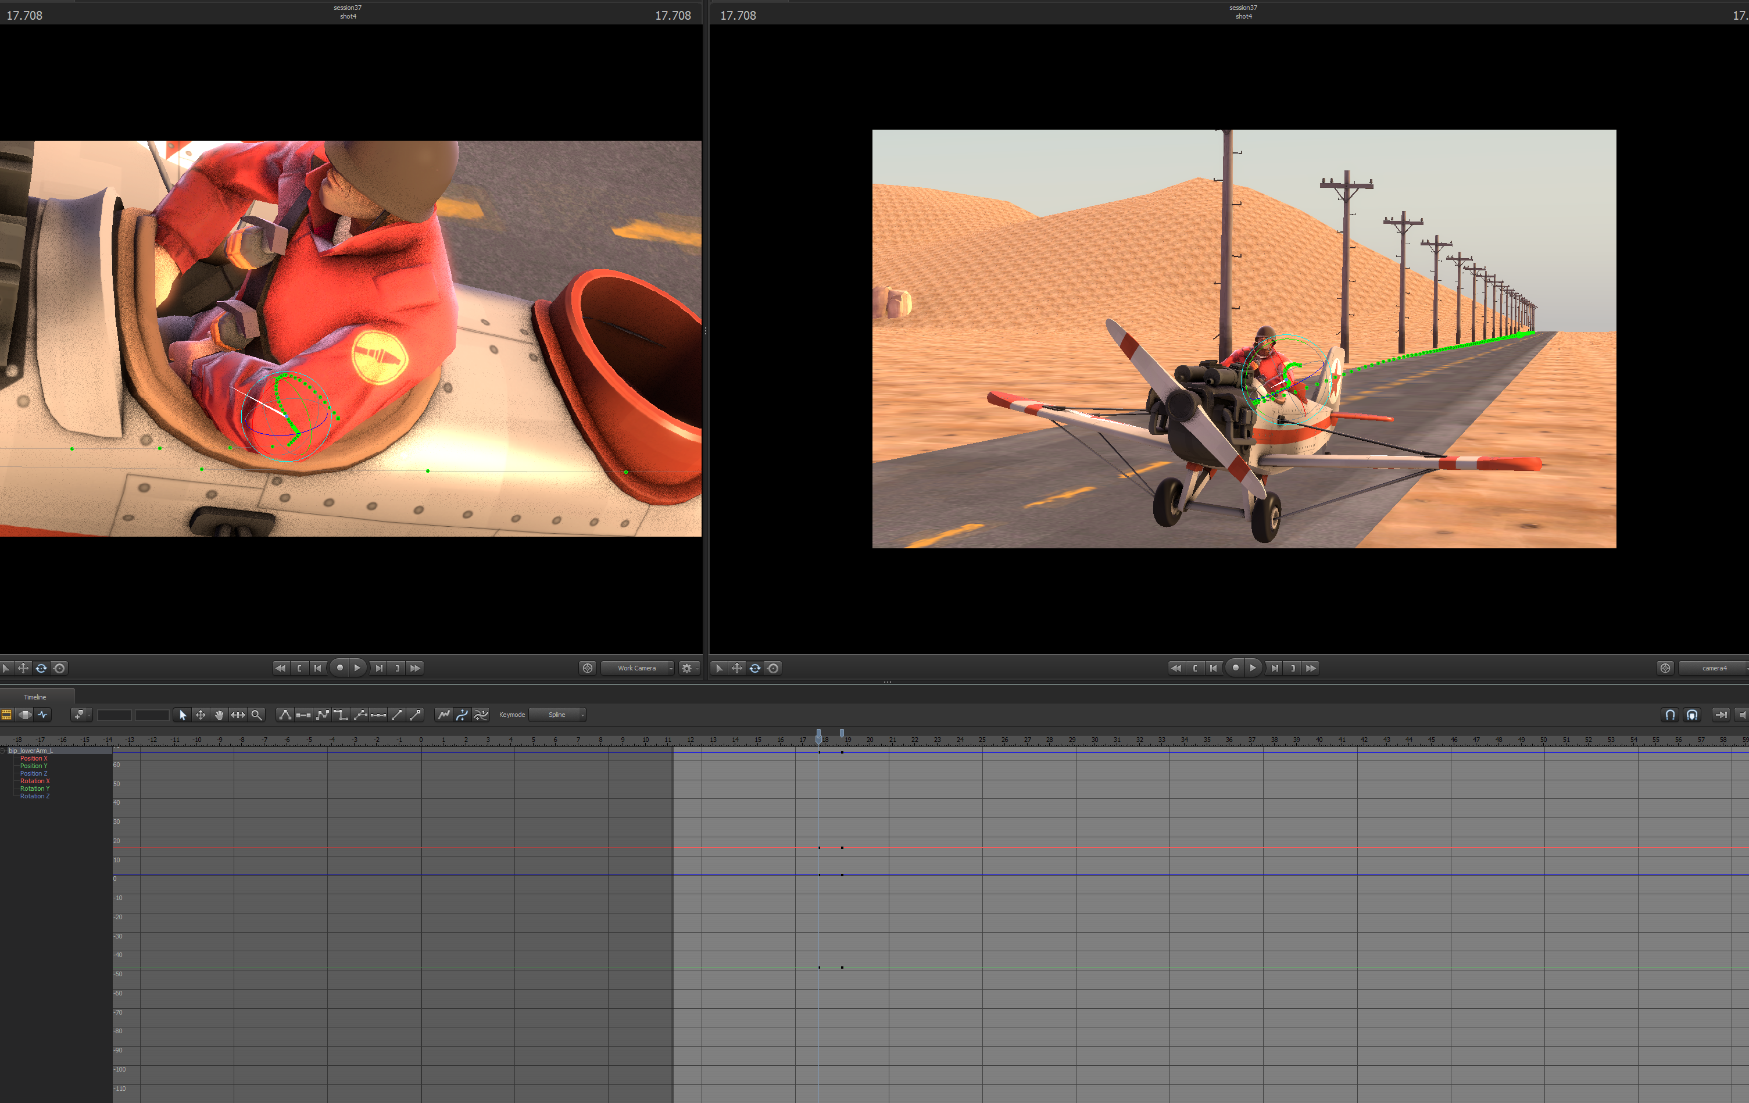This screenshot has width=1749, height=1103.
Task: Toggle the snap-to-frame magnet icon
Action: coord(1693,715)
